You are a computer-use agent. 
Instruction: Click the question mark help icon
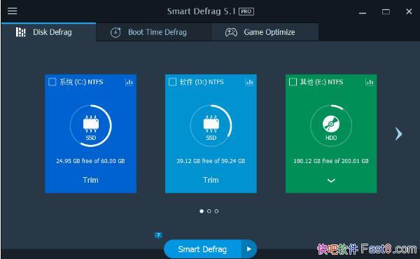(x=158, y=235)
